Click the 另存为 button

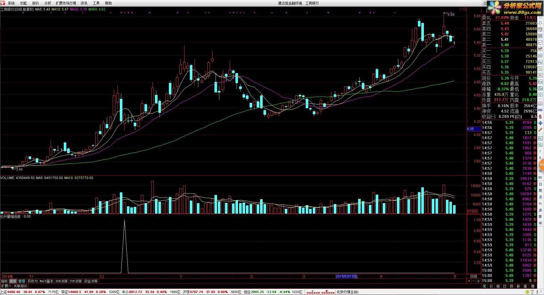32,281
